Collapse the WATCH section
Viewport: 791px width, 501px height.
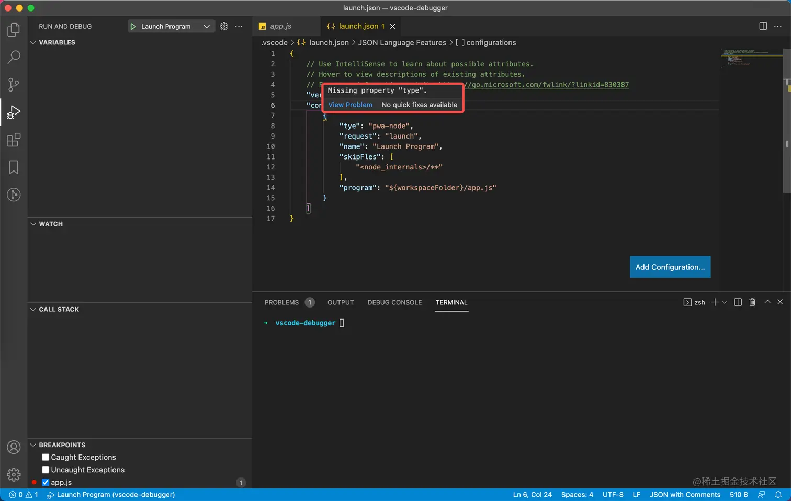pyautogui.click(x=33, y=224)
